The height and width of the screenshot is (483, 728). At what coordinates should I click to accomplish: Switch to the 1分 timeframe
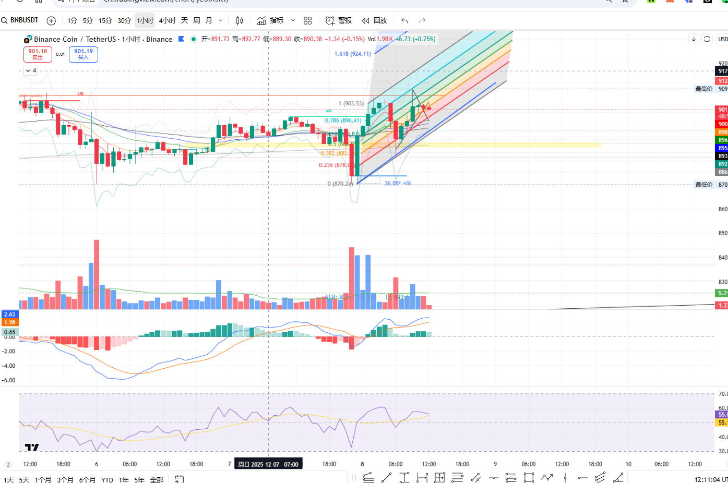pyautogui.click(x=73, y=20)
